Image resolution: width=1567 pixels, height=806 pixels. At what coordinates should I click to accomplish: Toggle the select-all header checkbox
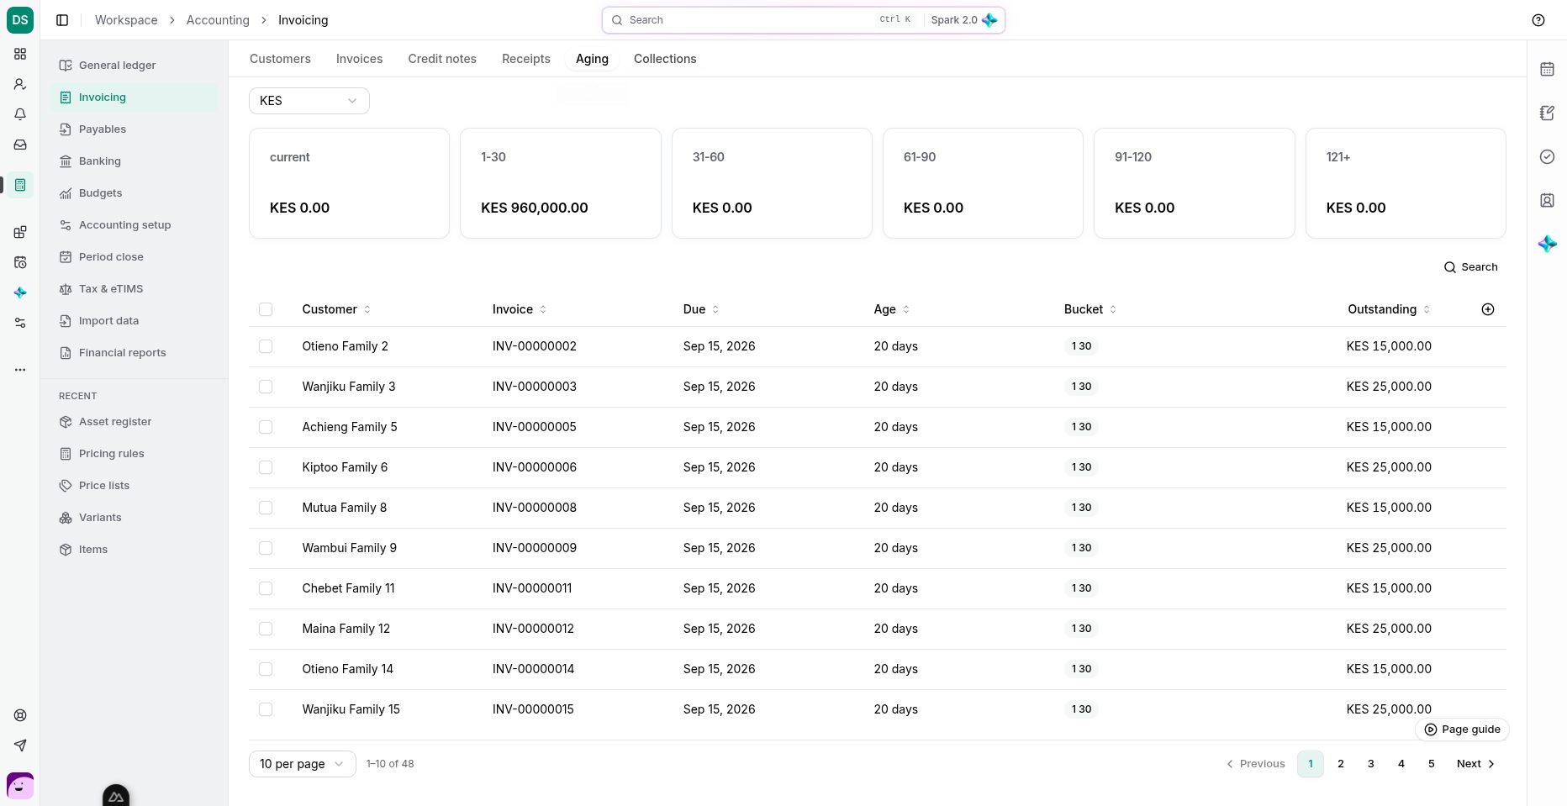(266, 309)
